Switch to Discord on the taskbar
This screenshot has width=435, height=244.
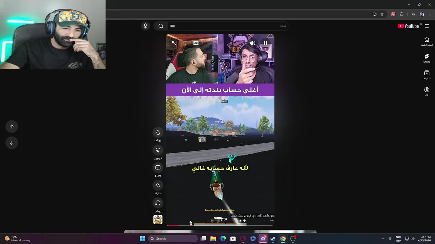pyautogui.click(x=263, y=239)
